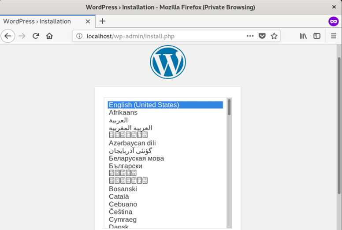The height and width of the screenshot is (230, 342).
Task: Select العربية language option
Action: click(x=165, y=120)
